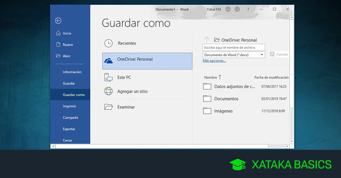The image size is (341, 178).
Task: Click the back arrow circle icon
Action: tap(58, 20)
